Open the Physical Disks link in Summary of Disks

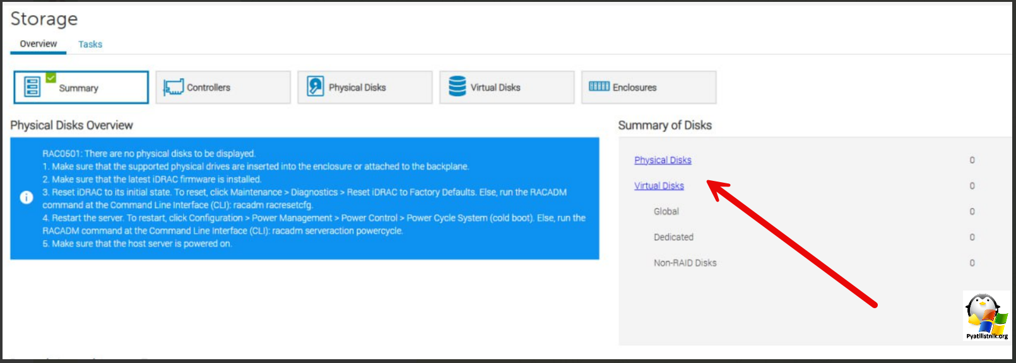pyautogui.click(x=663, y=160)
